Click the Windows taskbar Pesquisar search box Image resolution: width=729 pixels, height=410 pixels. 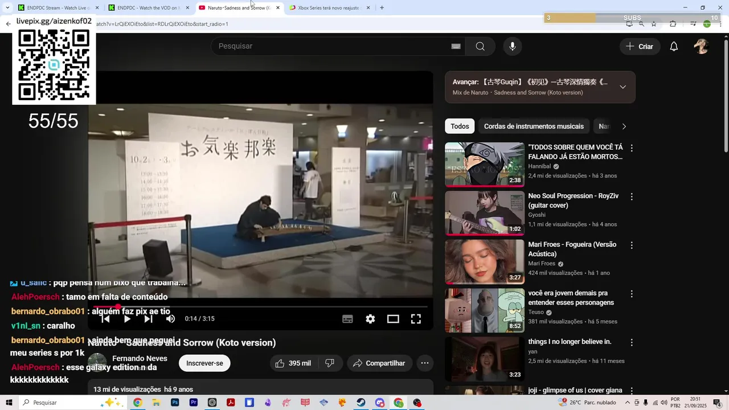(74, 403)
